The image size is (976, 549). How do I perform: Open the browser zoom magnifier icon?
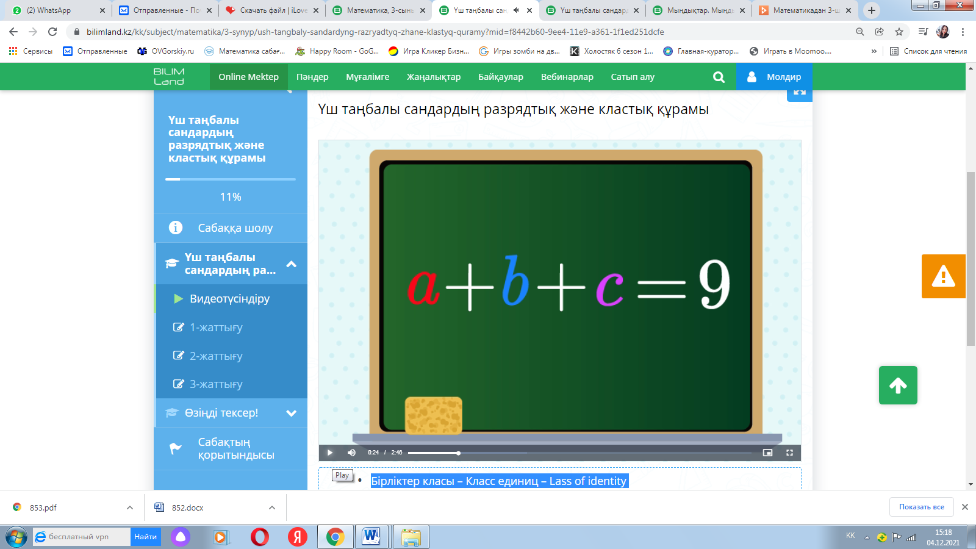point(860,32)
